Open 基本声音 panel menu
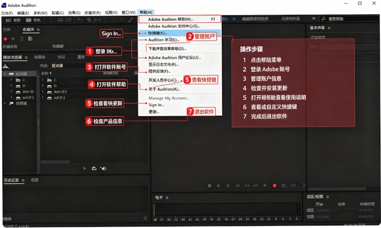 tap(329, 28)
